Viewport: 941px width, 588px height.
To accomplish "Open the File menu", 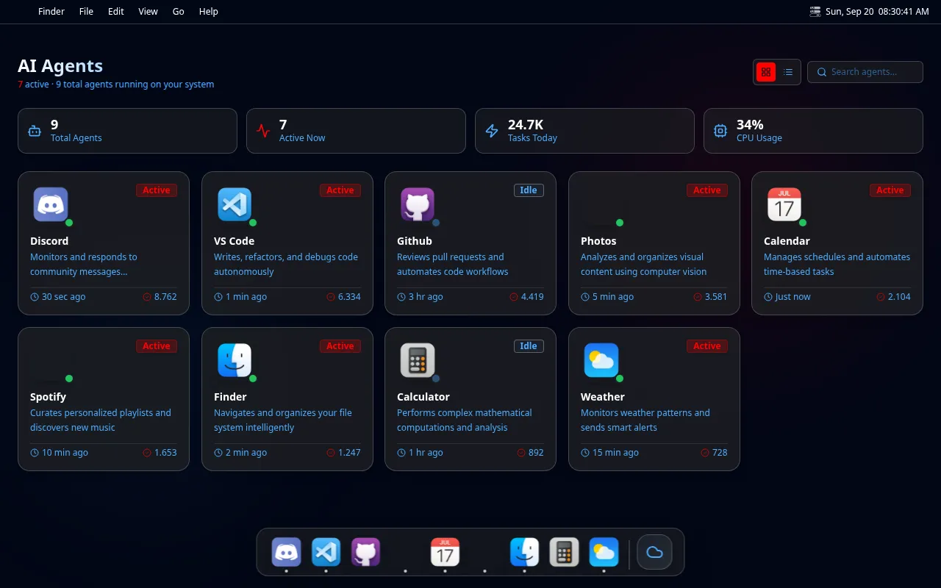I will (86, 12).
